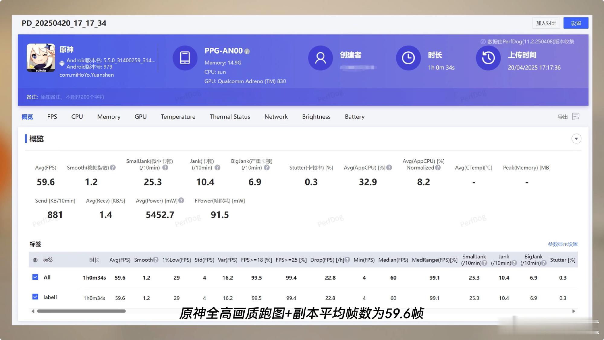The image size is (604, 340).
Task: Uncheck the All row checkbox
Action: click(x=35, y=277)
